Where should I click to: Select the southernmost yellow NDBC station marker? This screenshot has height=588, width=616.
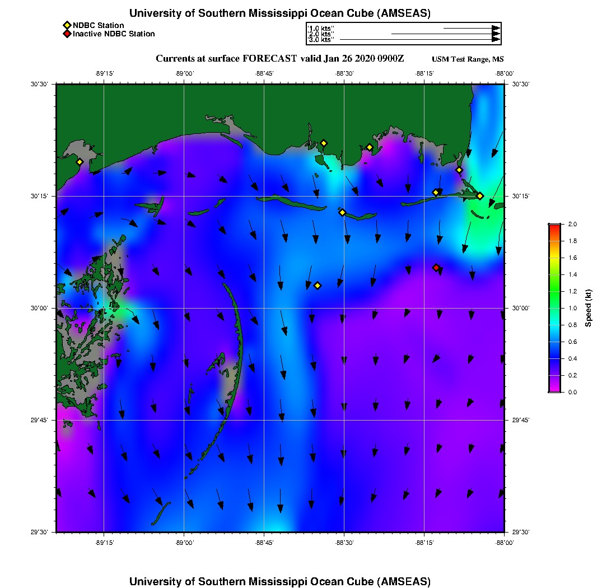[318, 286]
